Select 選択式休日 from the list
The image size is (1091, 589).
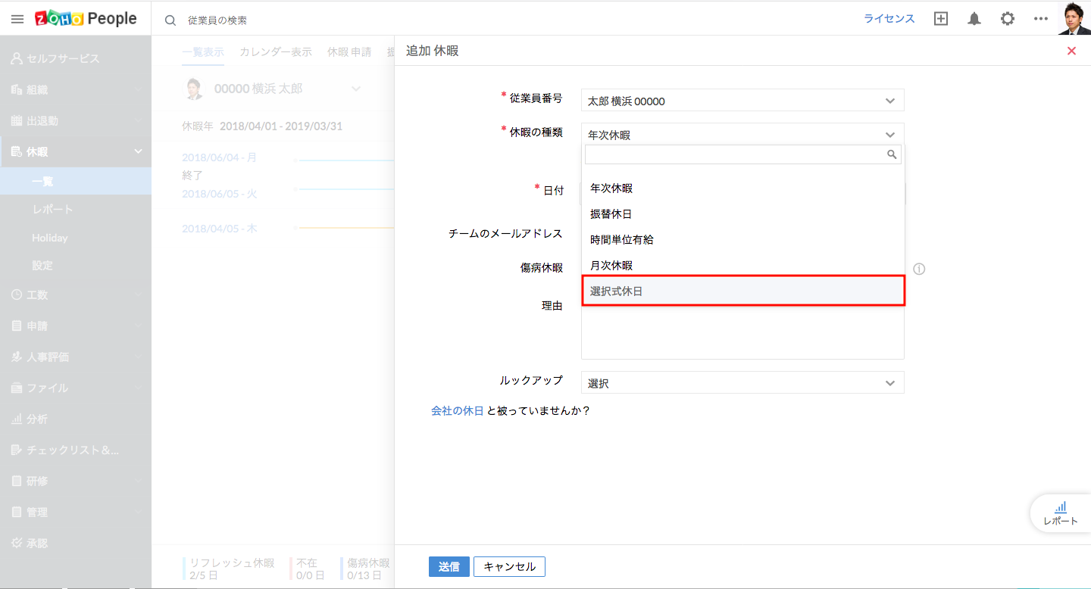pos(742,291)
